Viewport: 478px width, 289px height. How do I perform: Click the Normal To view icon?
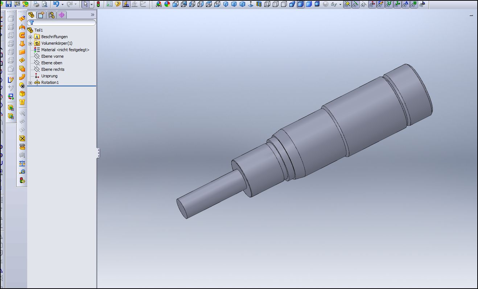tap(251, 4)
